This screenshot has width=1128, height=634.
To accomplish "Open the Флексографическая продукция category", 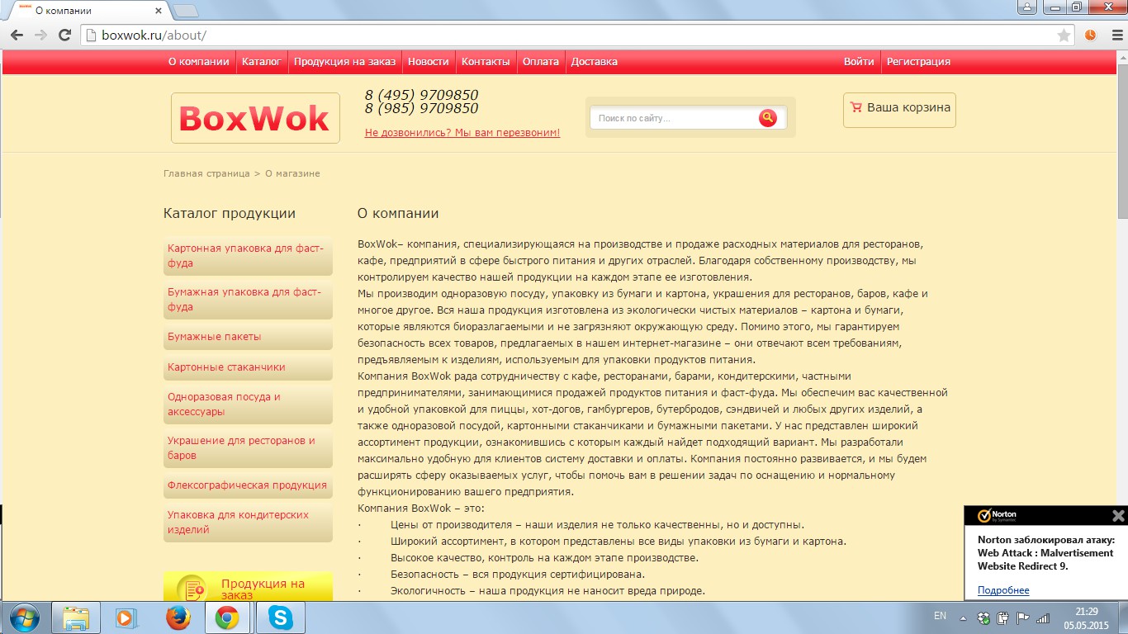I will [x=248, y=485].
